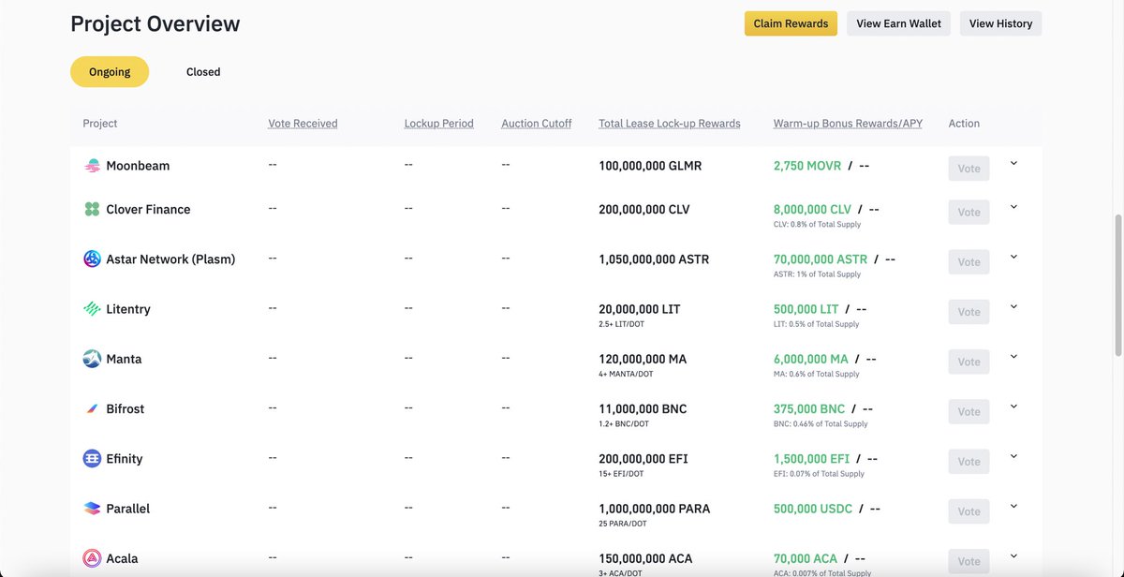Click the Clover Finance project name
1124x577 pixels.
click(x=148, y=210)
